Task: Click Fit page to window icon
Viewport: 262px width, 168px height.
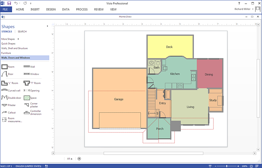Action: [251, 166]
